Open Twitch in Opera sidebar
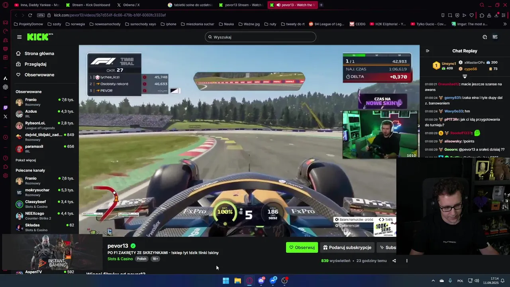Image resolution: width=510 pixels, height=287 pixels. [5, 108]
